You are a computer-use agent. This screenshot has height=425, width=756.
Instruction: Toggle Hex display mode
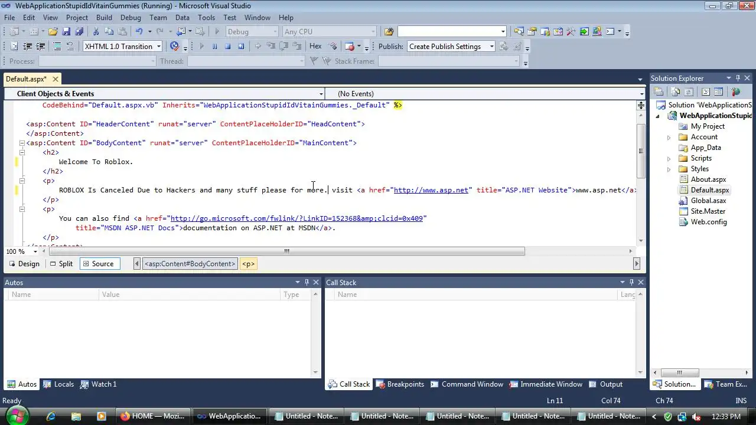coord(315,46)
